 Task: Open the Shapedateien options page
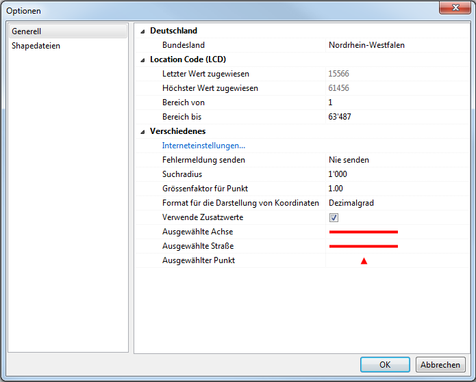point(36,46)
